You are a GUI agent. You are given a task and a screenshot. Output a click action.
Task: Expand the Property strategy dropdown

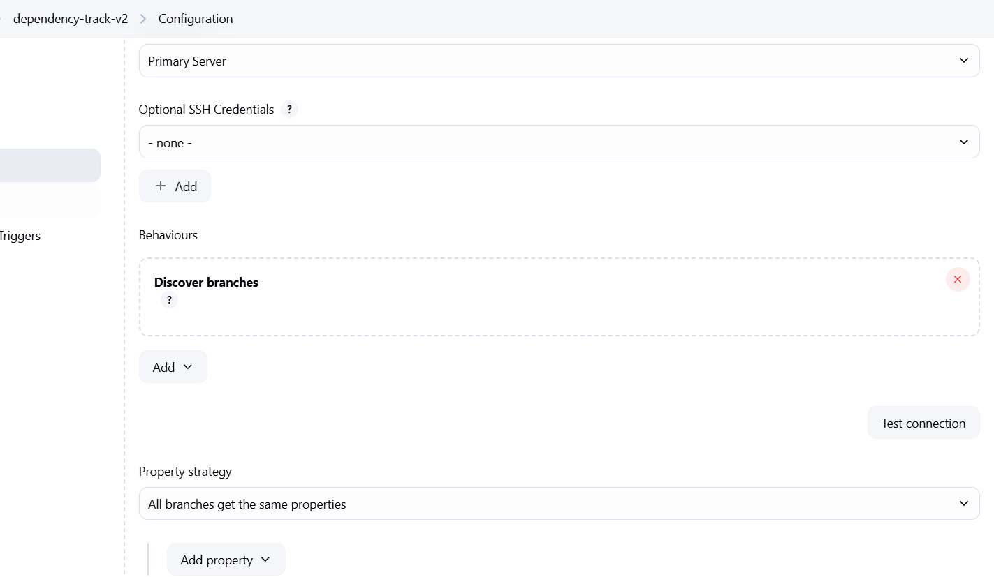tap(559, 504)
